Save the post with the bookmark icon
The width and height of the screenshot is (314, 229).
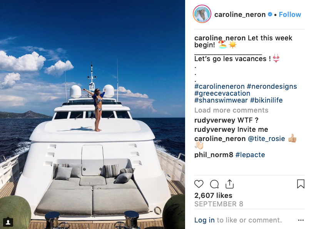tap(301, 184)
